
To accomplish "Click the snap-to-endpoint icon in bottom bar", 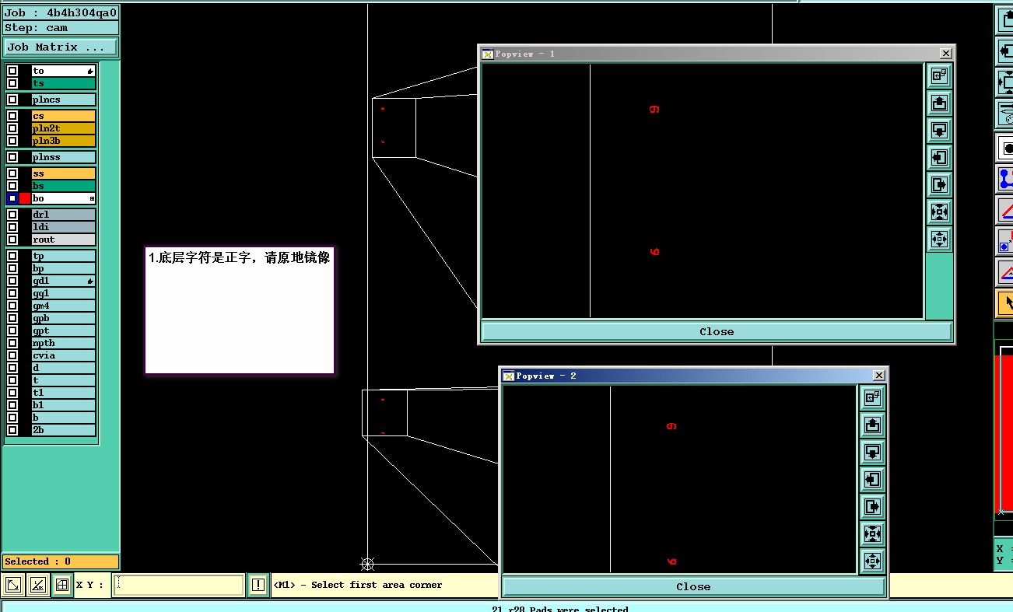I will pos(13,585).
